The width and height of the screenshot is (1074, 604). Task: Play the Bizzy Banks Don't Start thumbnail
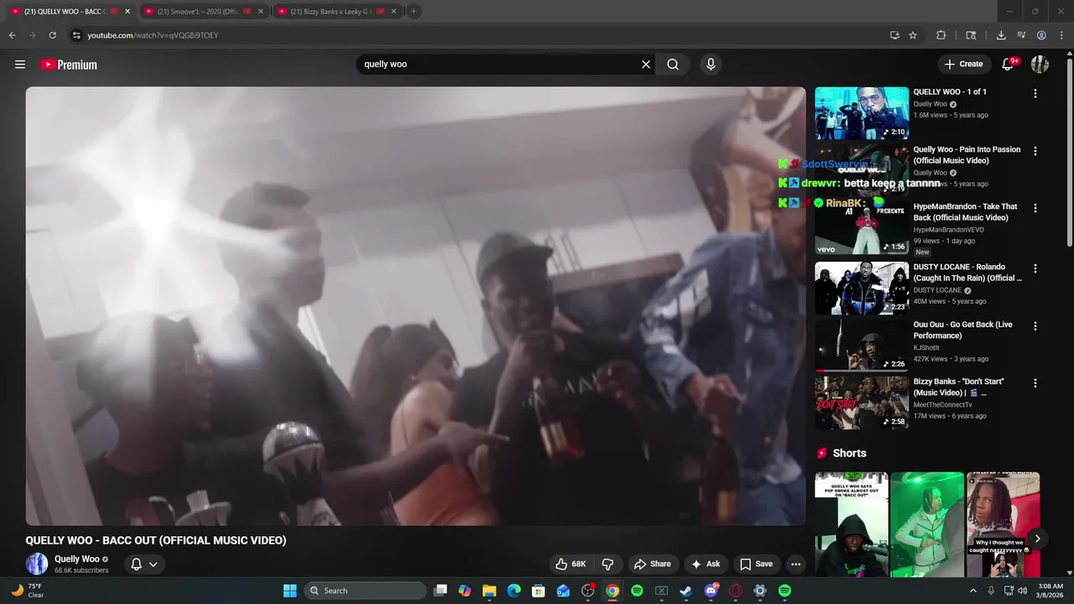pyautogui.click(x=862, y=402)
